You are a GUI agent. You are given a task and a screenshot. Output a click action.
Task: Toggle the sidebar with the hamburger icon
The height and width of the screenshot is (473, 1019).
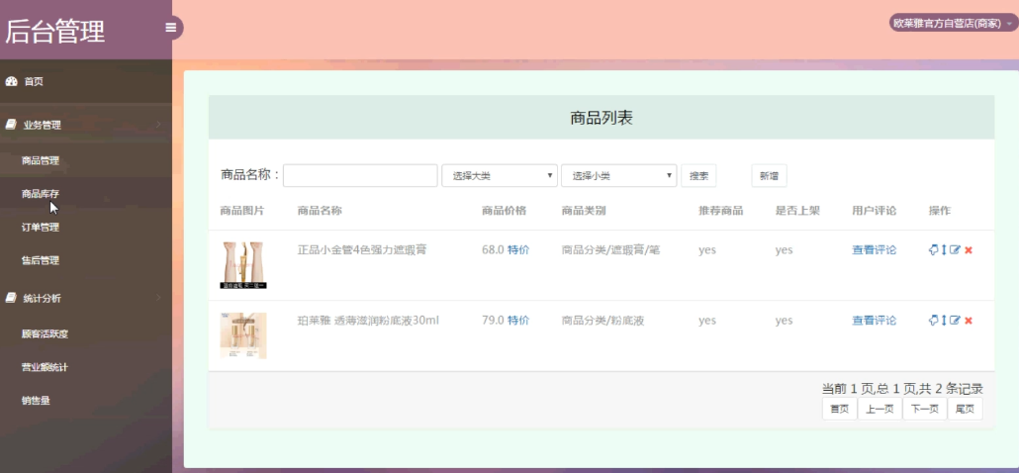pos(171,28)
